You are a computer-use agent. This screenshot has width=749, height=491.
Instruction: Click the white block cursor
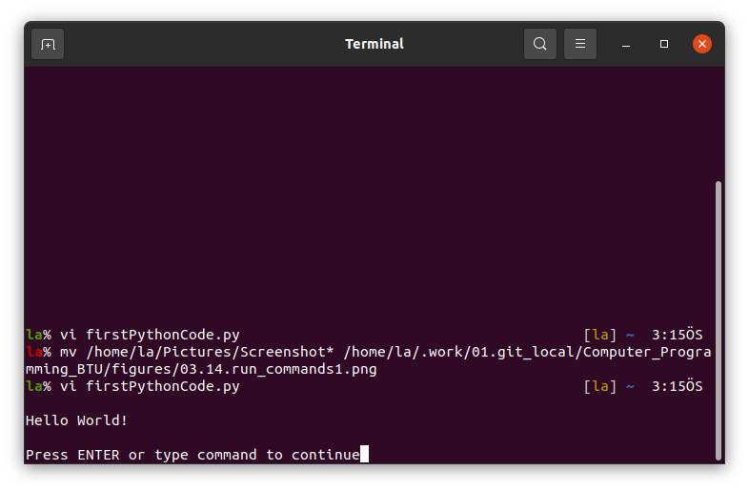(x=364, y=455)
